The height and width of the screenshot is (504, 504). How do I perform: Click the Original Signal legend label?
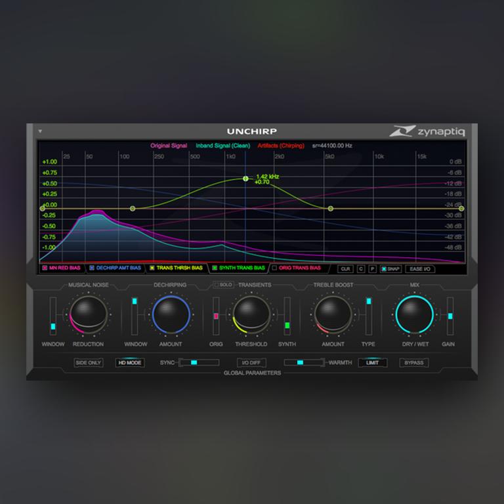point(169,146)
